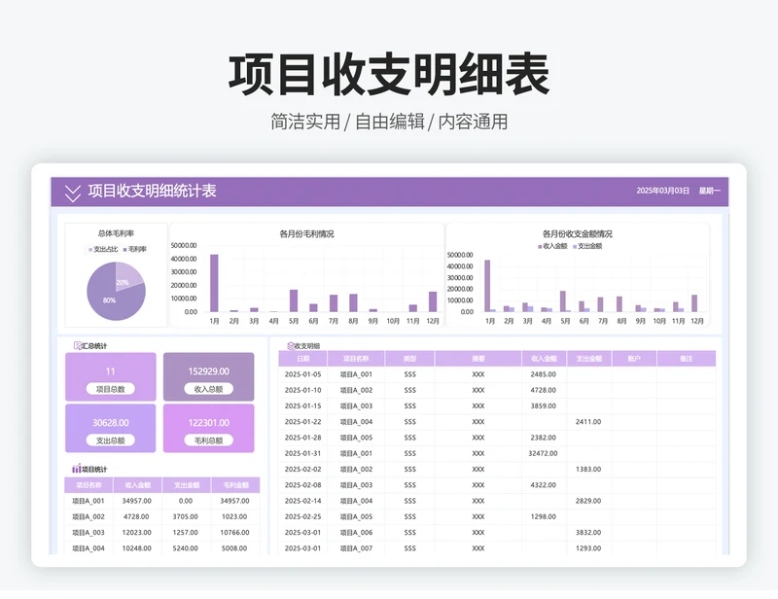Click 项目A_003 row in 项目统计 table
778x599 pixels.
(161, 533)
